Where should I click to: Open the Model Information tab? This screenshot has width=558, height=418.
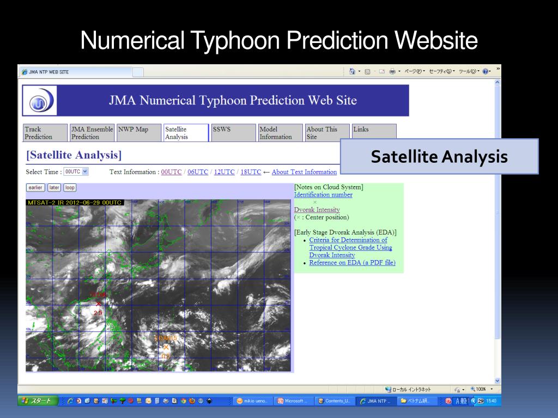[281, 133]
